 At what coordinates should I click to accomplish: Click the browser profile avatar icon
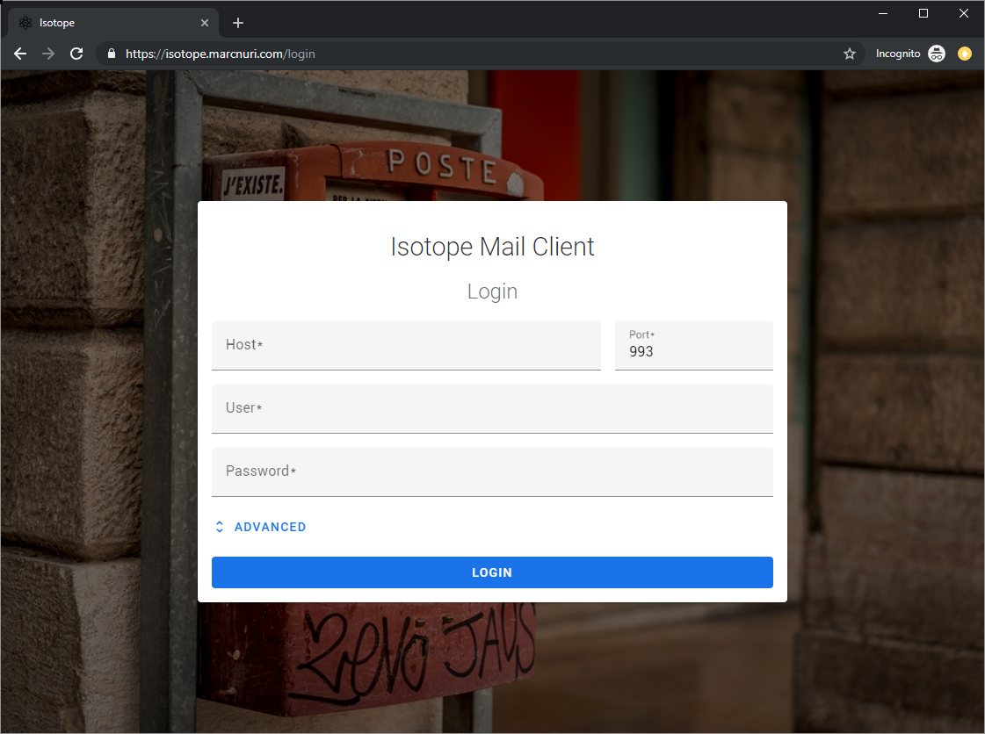(x=964, y=54)
